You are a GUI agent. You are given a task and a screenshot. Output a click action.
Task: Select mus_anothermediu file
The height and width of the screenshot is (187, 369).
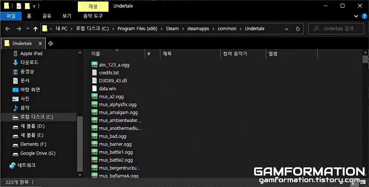click(120, 128)
